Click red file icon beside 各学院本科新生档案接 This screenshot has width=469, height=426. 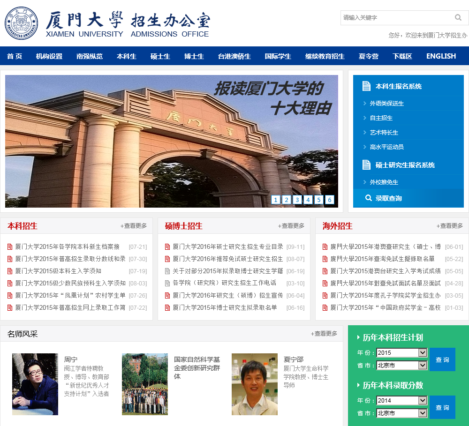click(x=10, y=247)
